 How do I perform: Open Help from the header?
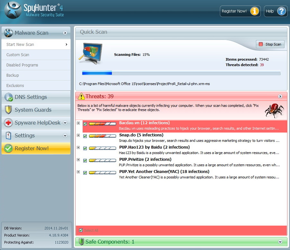click(x=276, y=11)
